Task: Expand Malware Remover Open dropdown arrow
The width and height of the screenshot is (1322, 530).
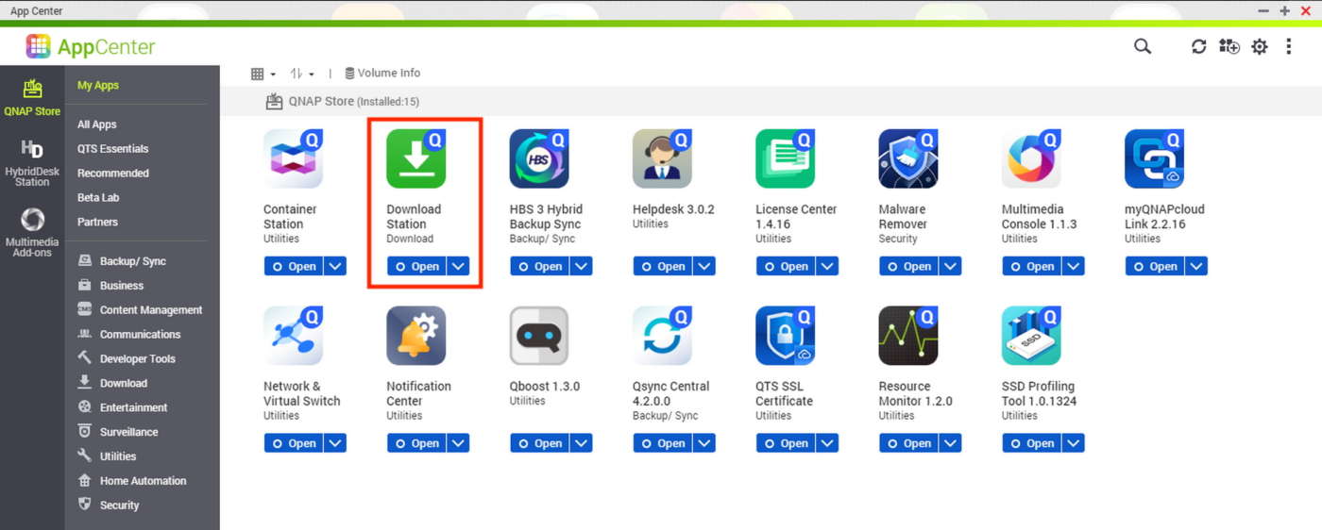Action: (x=951, y=266)
